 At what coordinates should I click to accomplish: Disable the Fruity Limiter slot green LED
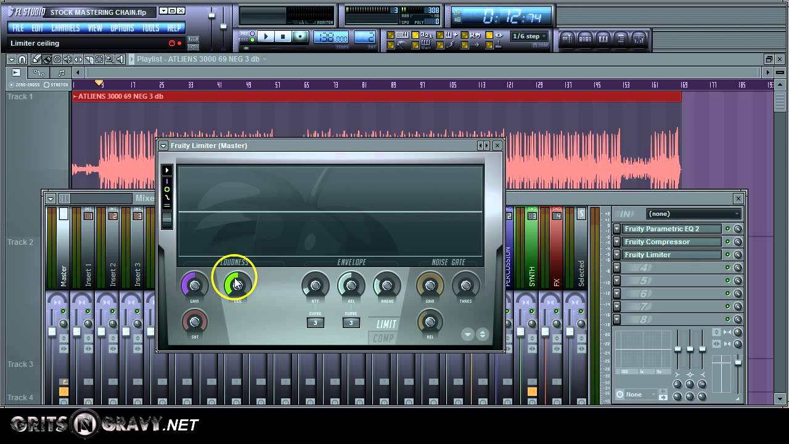point(727,255)
